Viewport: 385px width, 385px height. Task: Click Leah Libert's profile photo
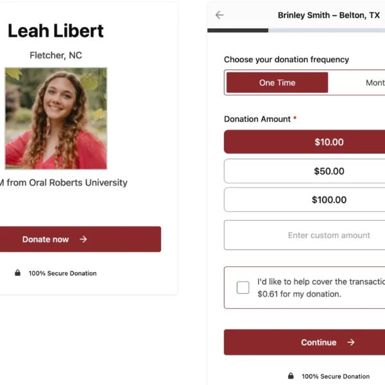56,119
